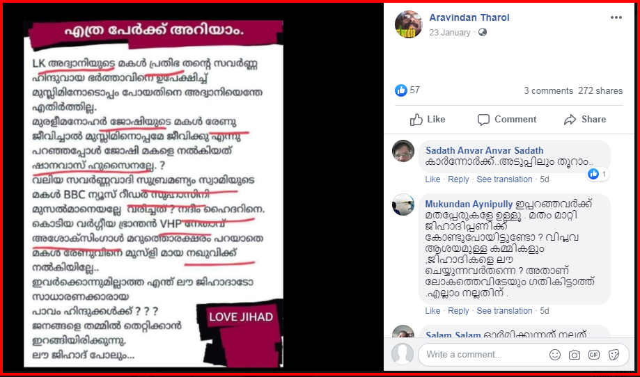Open the sticker picker icon
The width and height of the screenshot is (640, 377).
pyautogui.click(x=614, y=355)
